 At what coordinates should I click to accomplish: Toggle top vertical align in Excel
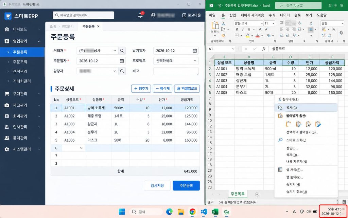tap(282, 23)
